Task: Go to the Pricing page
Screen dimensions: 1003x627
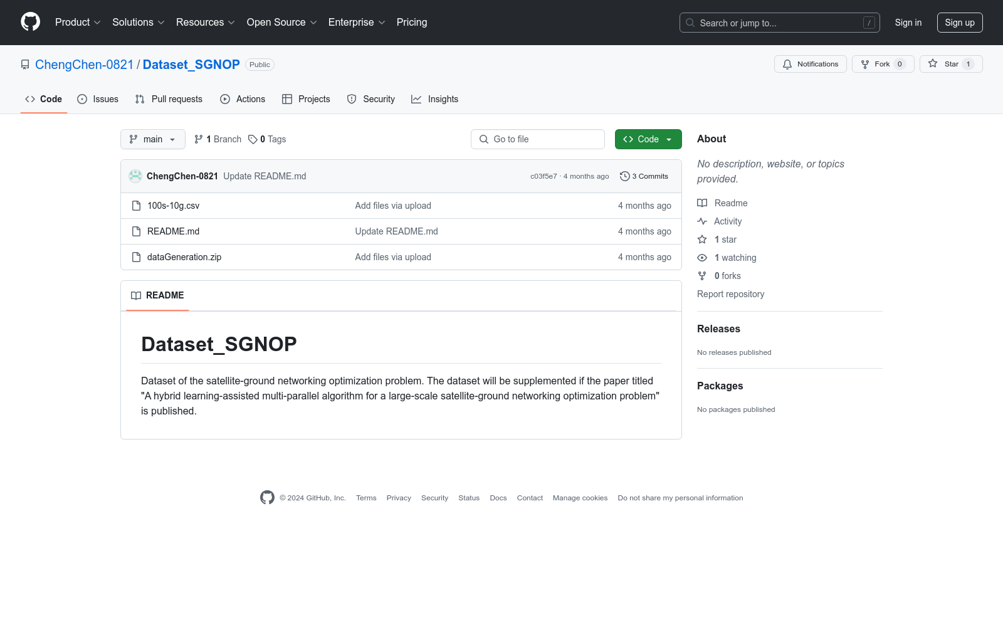Action: coord(412,23)
